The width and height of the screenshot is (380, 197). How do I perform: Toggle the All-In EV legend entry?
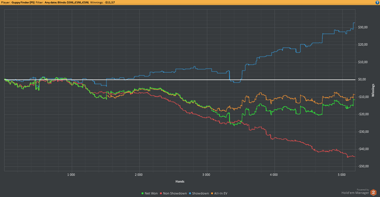(219, 193)
